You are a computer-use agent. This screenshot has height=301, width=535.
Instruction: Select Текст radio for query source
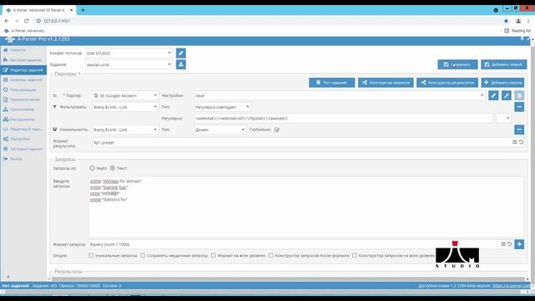112,168
